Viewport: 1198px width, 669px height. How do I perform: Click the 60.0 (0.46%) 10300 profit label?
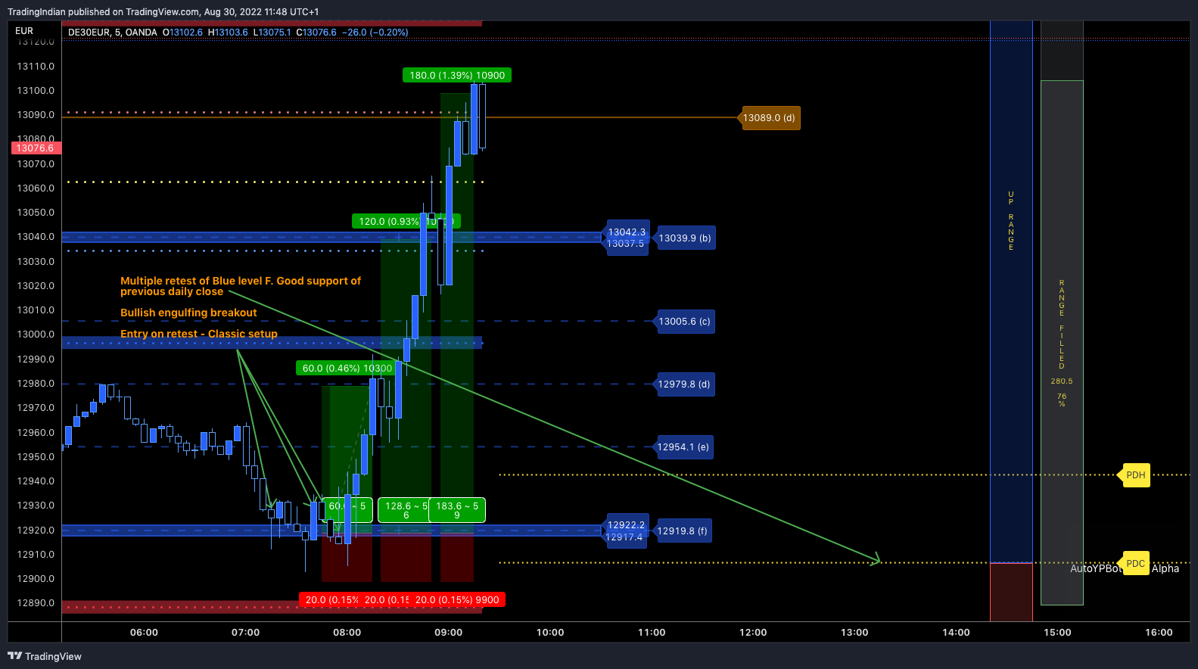(347, 369)
